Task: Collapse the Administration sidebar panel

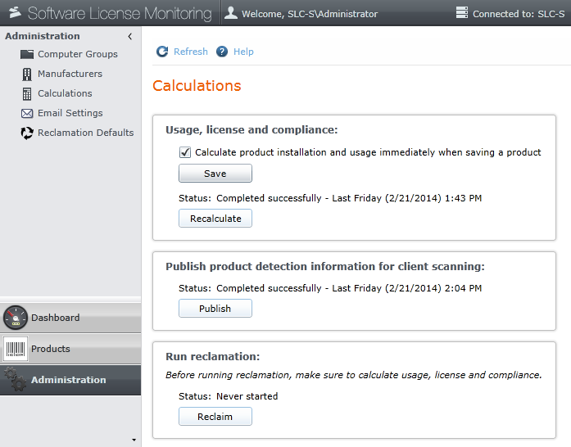Action: coord(129,36)
